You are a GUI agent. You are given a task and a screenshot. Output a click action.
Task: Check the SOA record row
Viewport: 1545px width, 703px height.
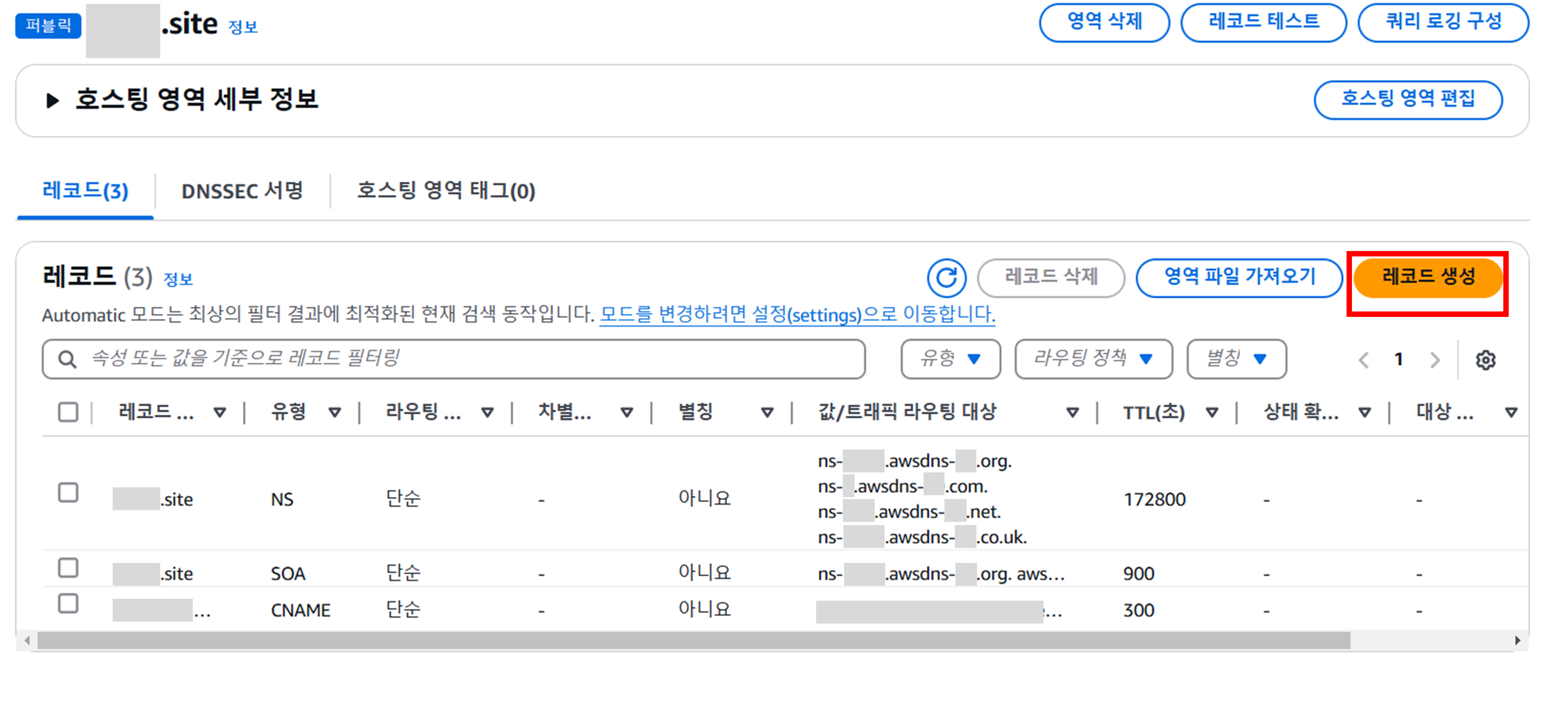pos(68,567)
